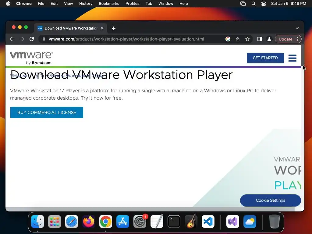
Task: Open the File menu
Action: pos(41,3)
